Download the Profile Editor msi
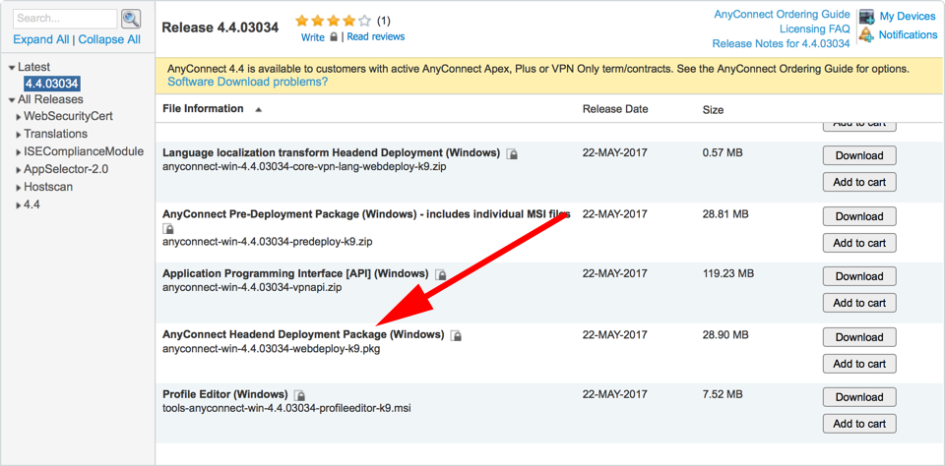The image size is (945, 466). pos(859,397)
